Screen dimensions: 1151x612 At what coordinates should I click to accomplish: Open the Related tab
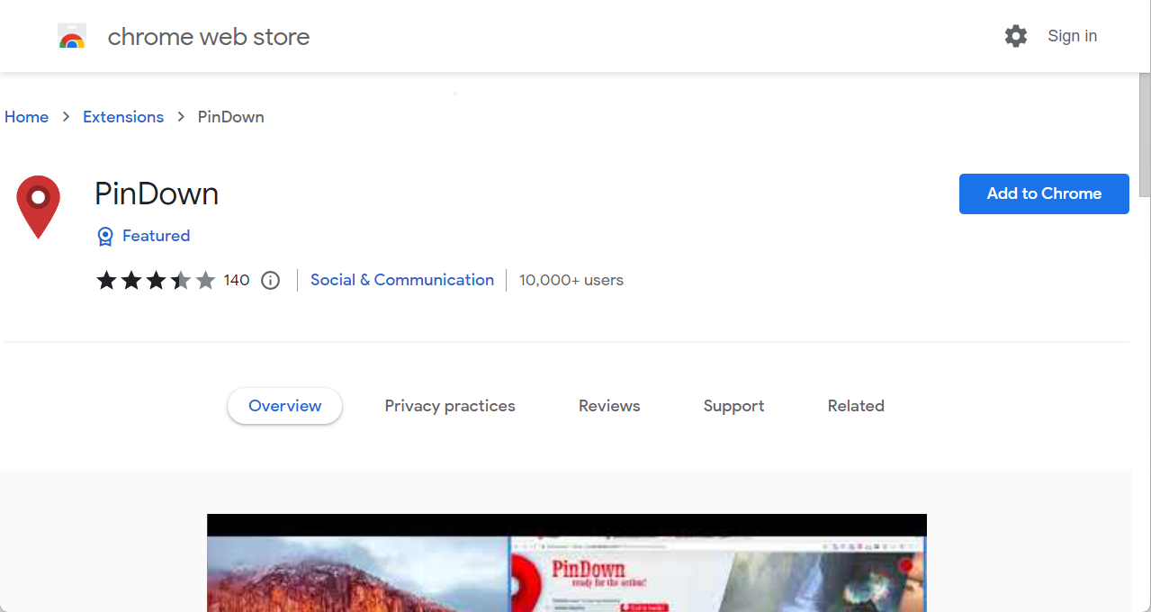tap(856, 406)
